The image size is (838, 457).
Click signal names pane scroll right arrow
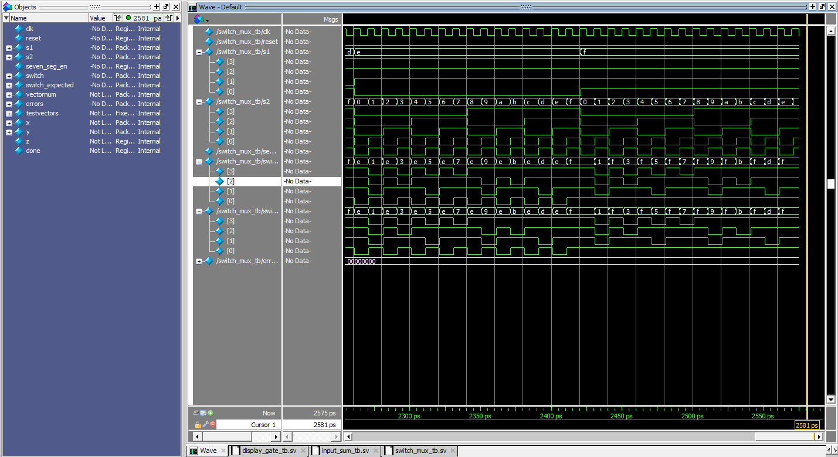[276, 436]
